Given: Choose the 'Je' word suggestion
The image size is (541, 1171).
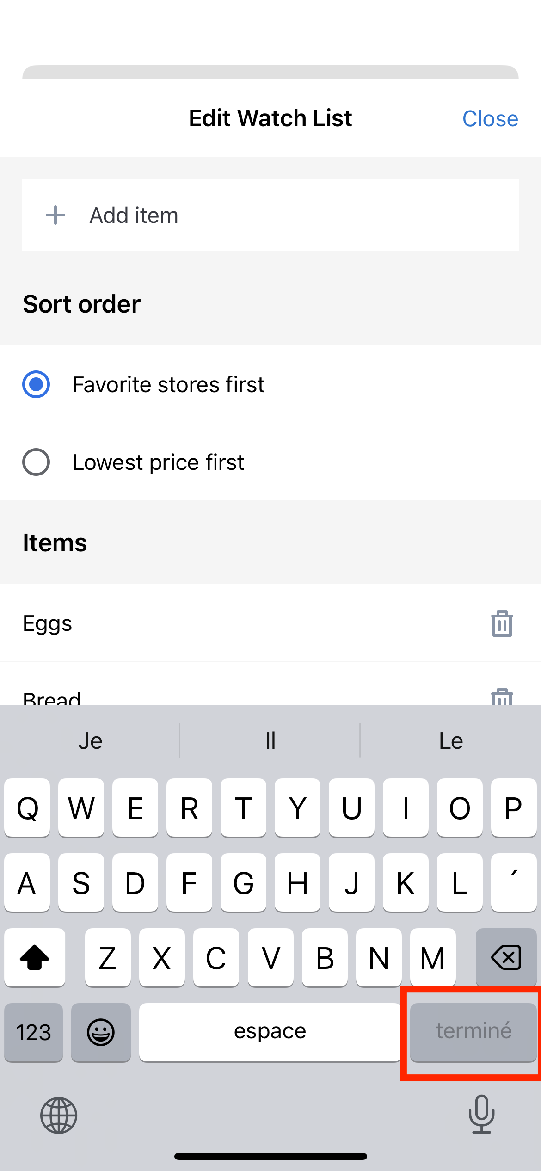Looking at the screenshot, I should click(90, 740).
